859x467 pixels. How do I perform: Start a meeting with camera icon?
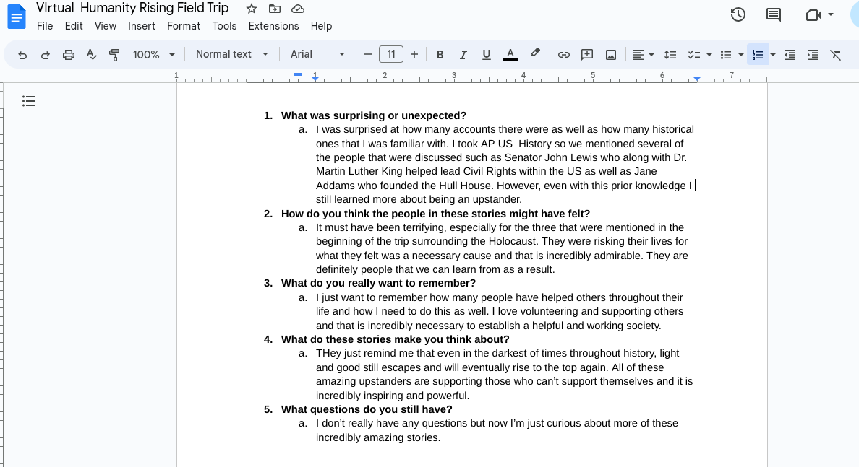(x=813, y=14)
